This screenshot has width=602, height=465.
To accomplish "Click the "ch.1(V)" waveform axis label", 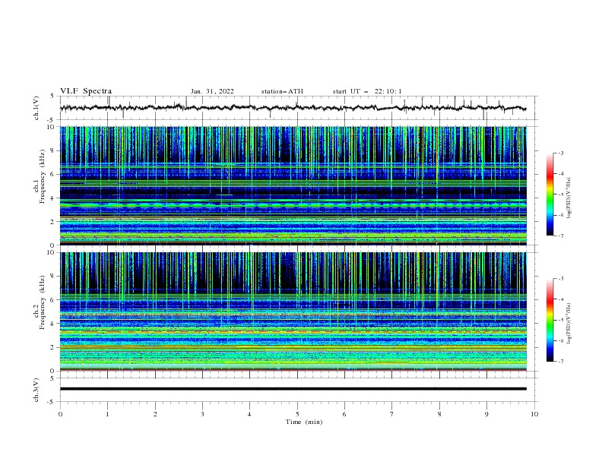I will click(x=36, y=108).
